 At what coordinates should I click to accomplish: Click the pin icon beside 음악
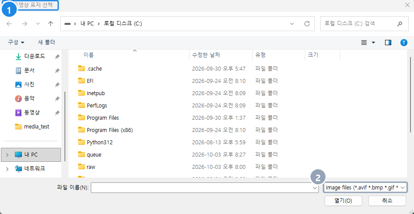click(x=57, y=99)
